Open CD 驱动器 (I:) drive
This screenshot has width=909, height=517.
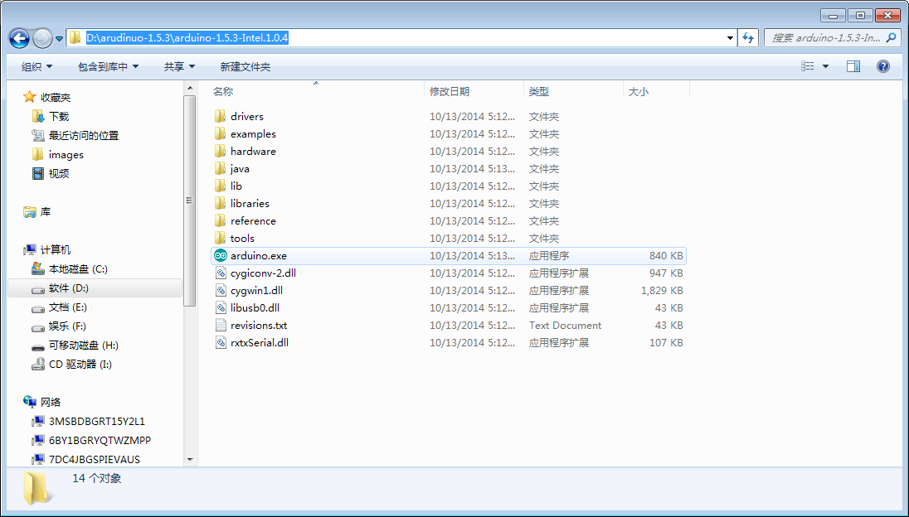(x=80, y=365)
